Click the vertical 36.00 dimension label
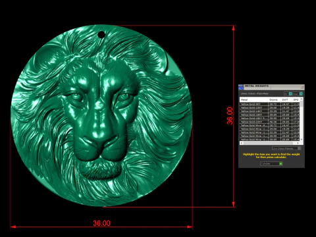The width and height of the screenshot is (316, 237). [230, 116]
